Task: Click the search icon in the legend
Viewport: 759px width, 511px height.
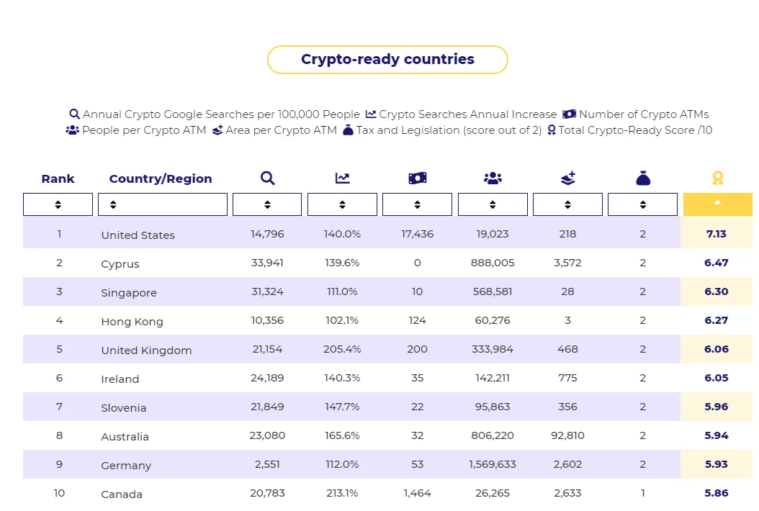Action: click(74, 114)
